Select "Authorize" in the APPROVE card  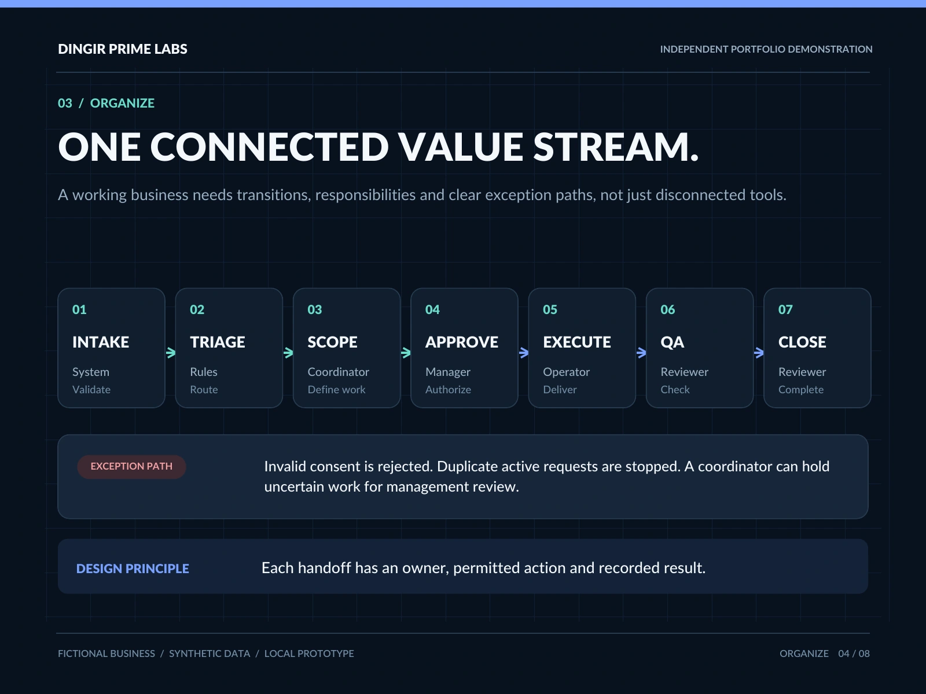(x=449, y=390)
